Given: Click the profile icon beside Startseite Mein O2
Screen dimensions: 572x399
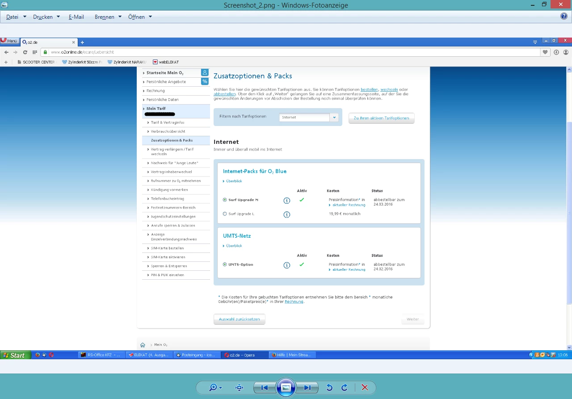Looking at the screenshot, I should pyautogui.click(x=205, y=72).
